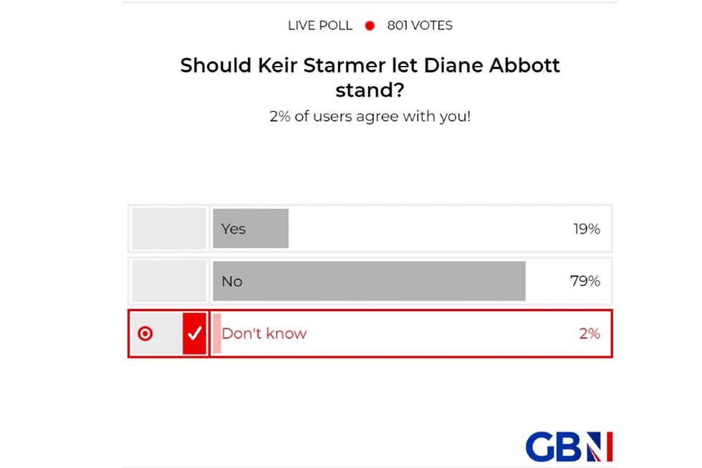Viewport: 702px width, 468px height.
Task: Click the 2% users agree message
Action: point(370,116)
